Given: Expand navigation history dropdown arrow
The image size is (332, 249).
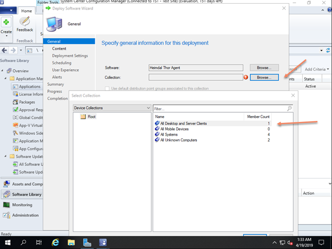Looking at the screenshot, I should click(21, 51).
